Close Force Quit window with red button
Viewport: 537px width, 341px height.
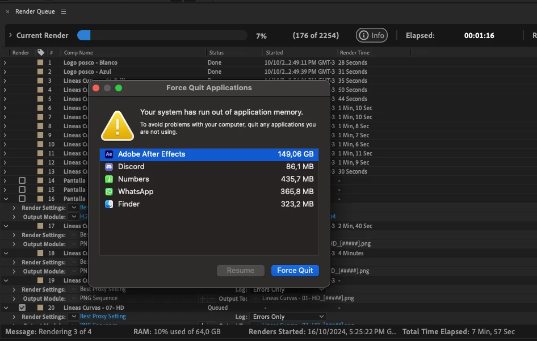tap(97, 88)
